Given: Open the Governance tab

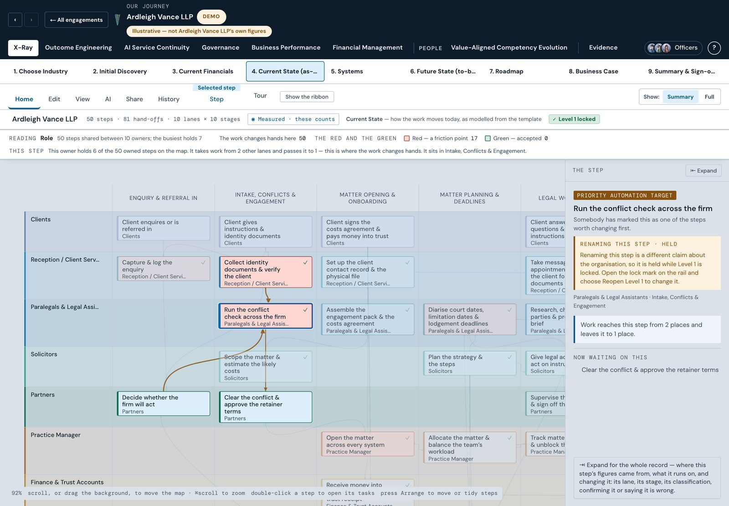Looking at the screenshot, I should [x=221, y=48].
